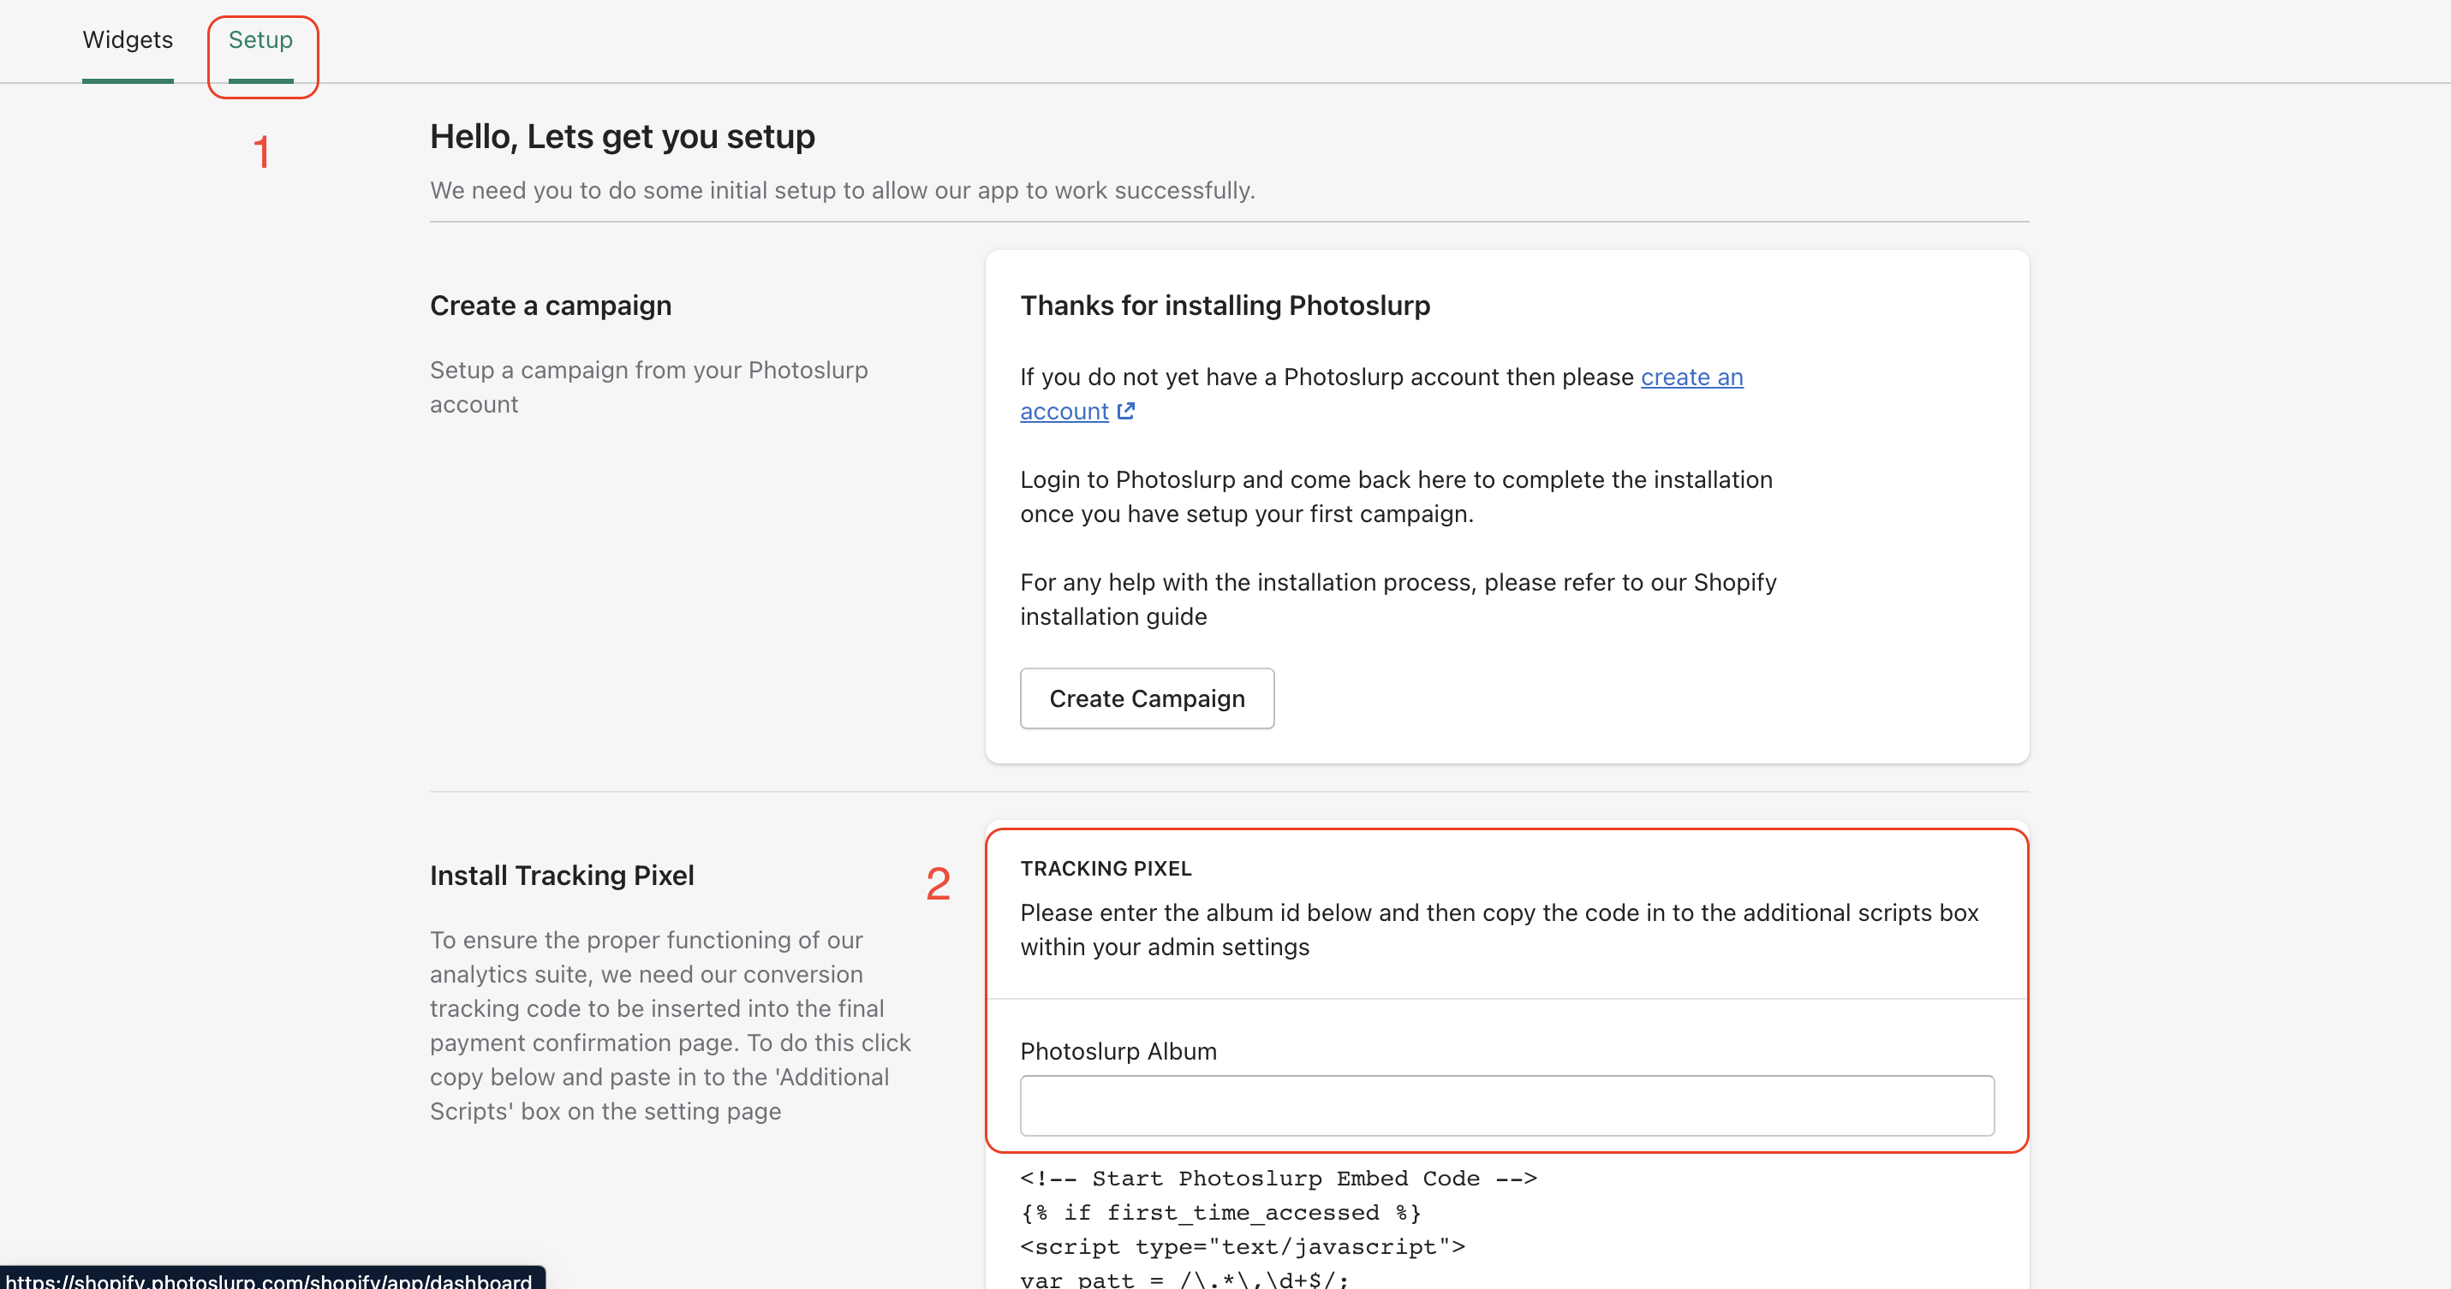The height and width of the screenshot is (1289, 2451).
Task: Click 'Setup a campaign from your Photoslurp account' text
Action: 649,387
